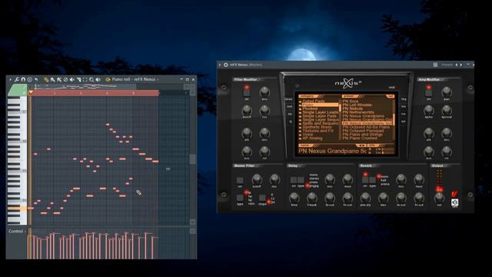Toggle the Amp Modifier on button
The width and height of the screenshot is (492, 277).
[429, 92]
